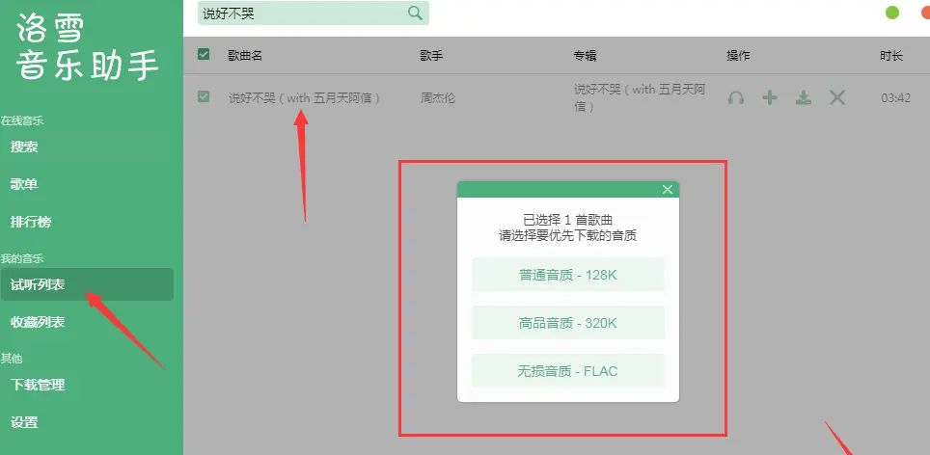This screenshot has height=455, width=930.
Task: Click the 专辑 column header
Action: click(585, 55)
